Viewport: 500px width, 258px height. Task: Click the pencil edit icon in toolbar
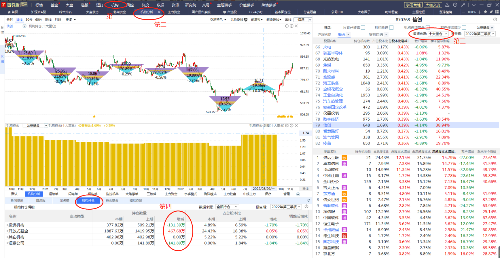[x=491, y=12]
